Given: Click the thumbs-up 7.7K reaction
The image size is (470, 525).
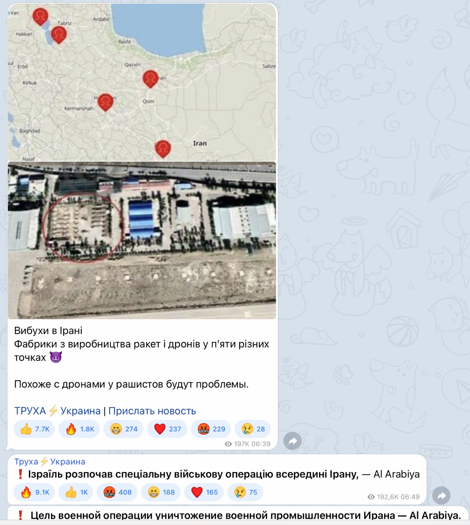Looking at the screenshot, I should (34, 429).
